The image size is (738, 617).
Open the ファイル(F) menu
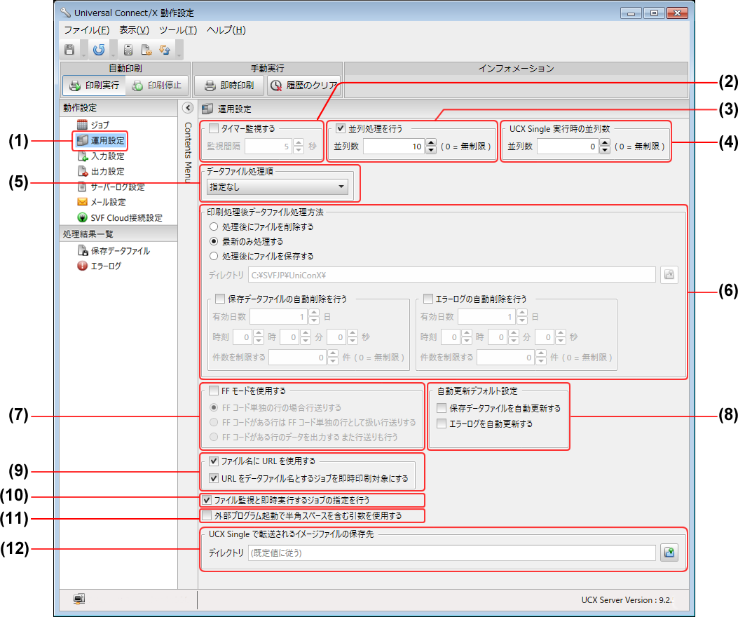[x=87, y=30]
